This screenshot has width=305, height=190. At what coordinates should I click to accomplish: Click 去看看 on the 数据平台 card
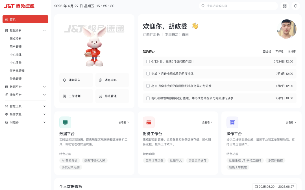124,122
